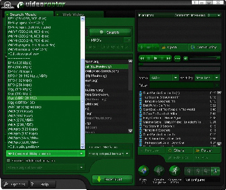Click the Remove button
Screen dimensions: 226x190
click(151, 150)
